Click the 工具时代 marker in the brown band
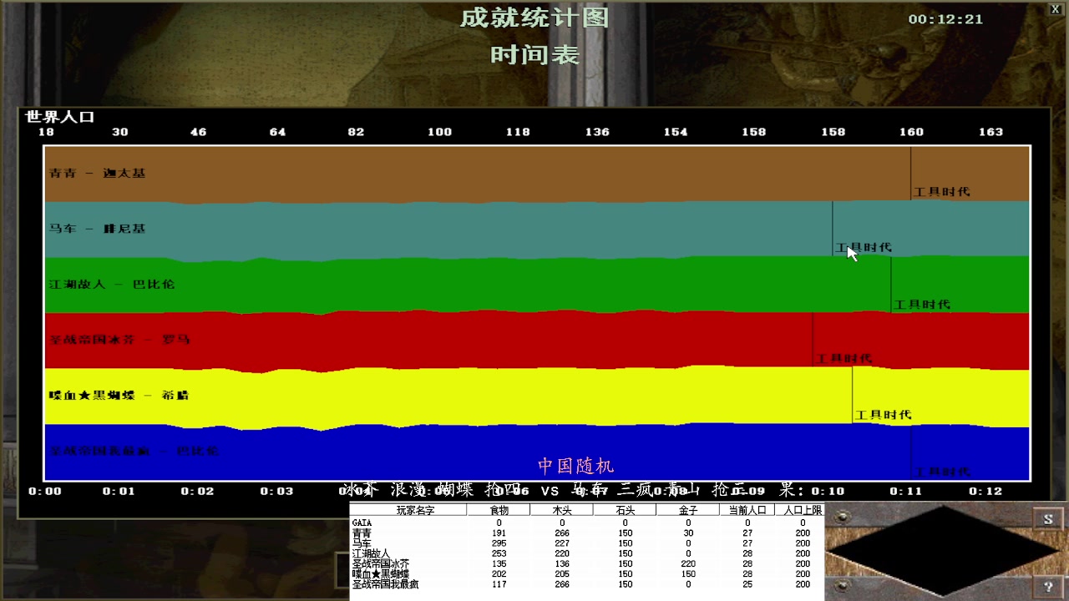The image size is (1069, 601). [941, 192]
